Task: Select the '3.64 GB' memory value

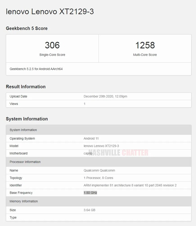Action: (x=90, y=210)
